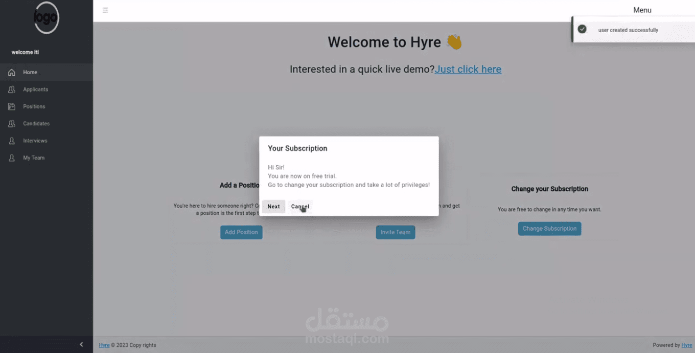Click the Change Subscription button
695x353 pixels.
tap(549, 229)
